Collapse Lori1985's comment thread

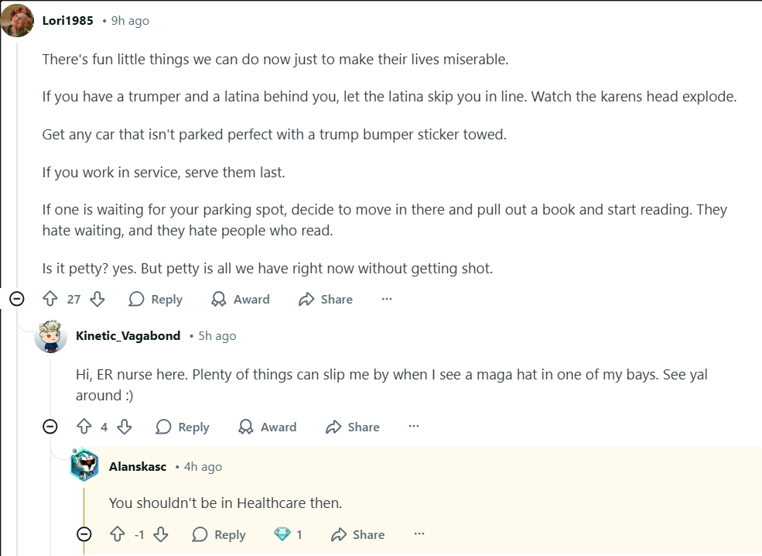pyautogui.click(x=16, y=299)
